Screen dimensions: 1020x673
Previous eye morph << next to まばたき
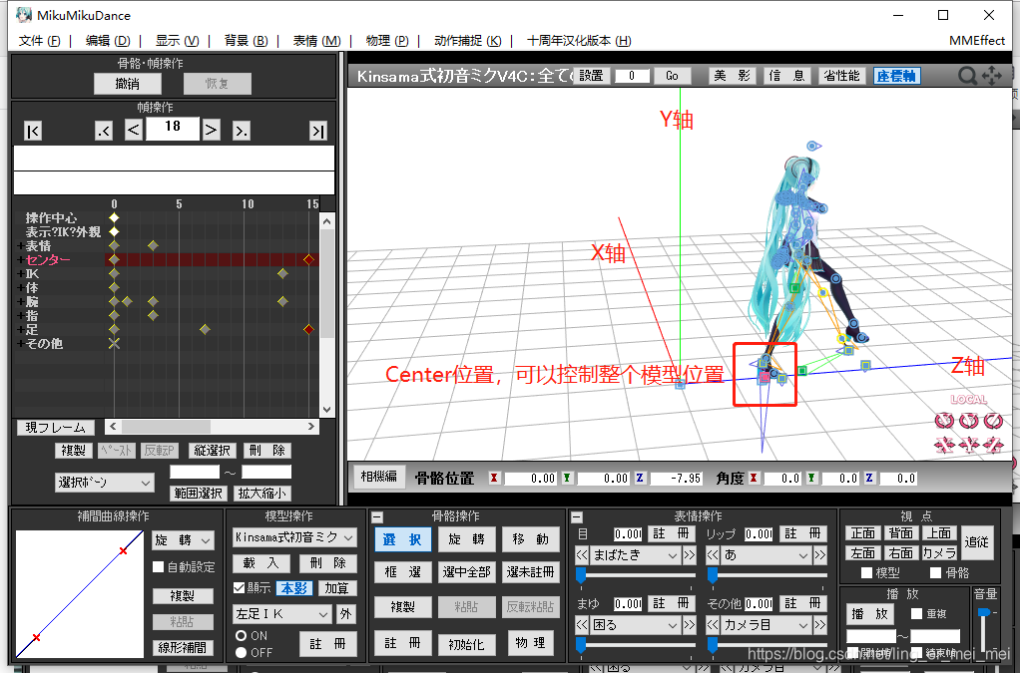coord(582,555)
